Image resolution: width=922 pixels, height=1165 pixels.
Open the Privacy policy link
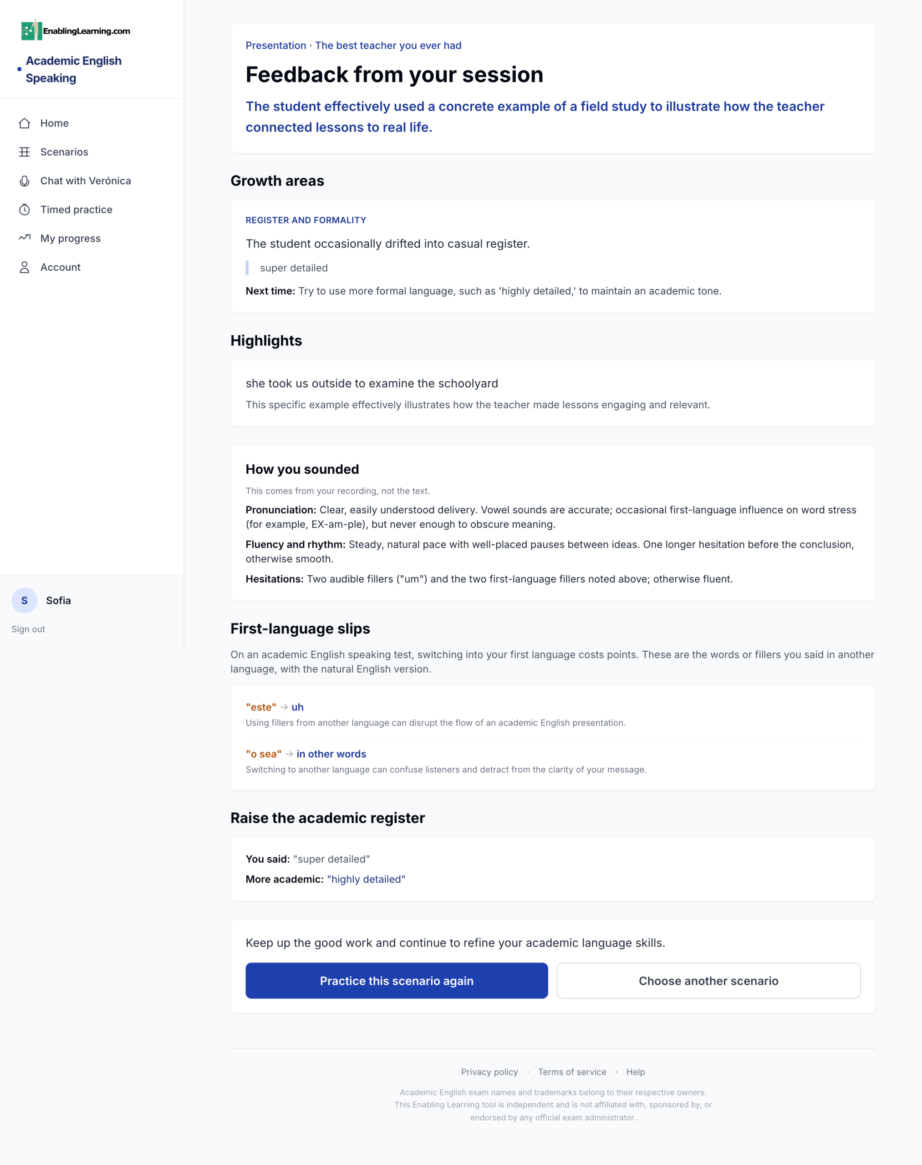tap(489, 1072)
